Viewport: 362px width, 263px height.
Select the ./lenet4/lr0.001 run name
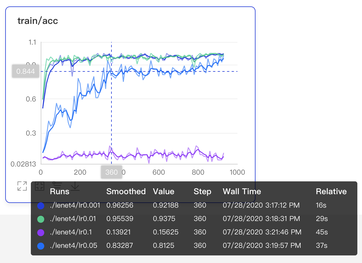(75, 205)
